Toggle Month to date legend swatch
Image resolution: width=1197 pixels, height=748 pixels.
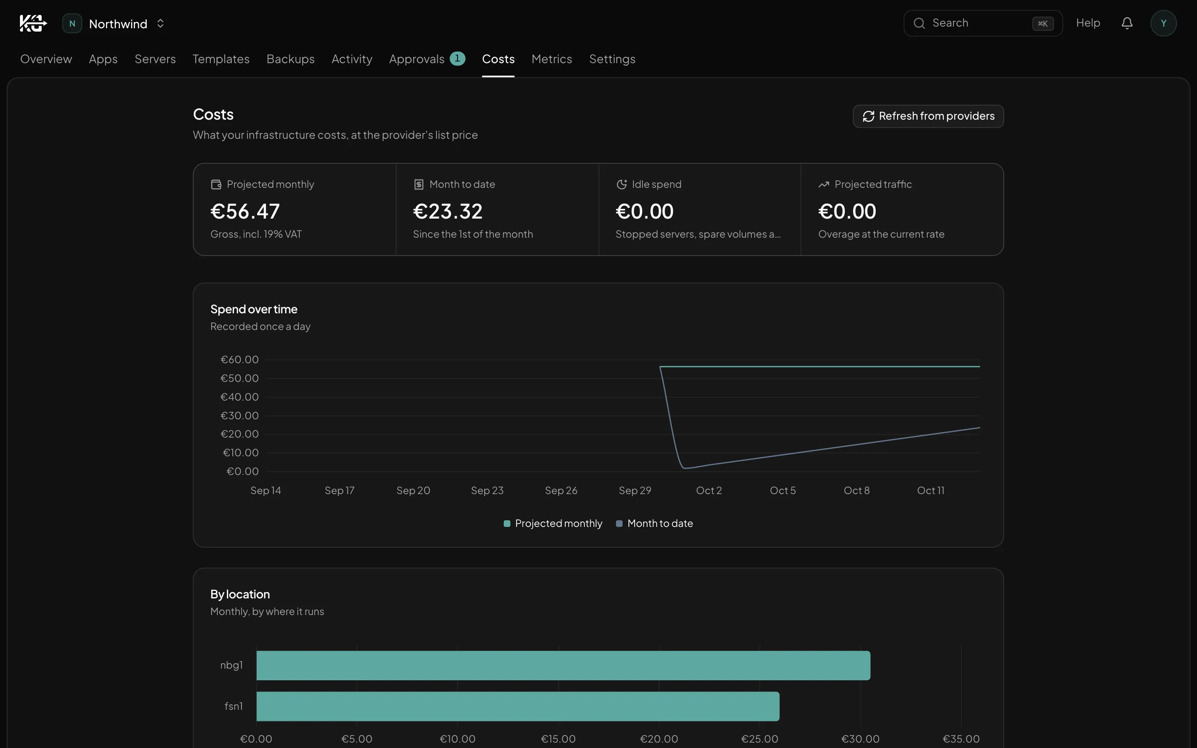point(619,524)
